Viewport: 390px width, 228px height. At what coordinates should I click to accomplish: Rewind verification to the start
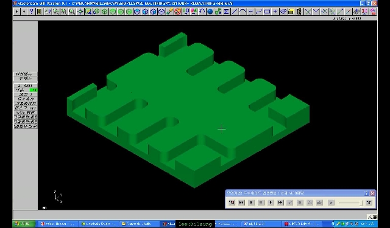tap(241, 202)
